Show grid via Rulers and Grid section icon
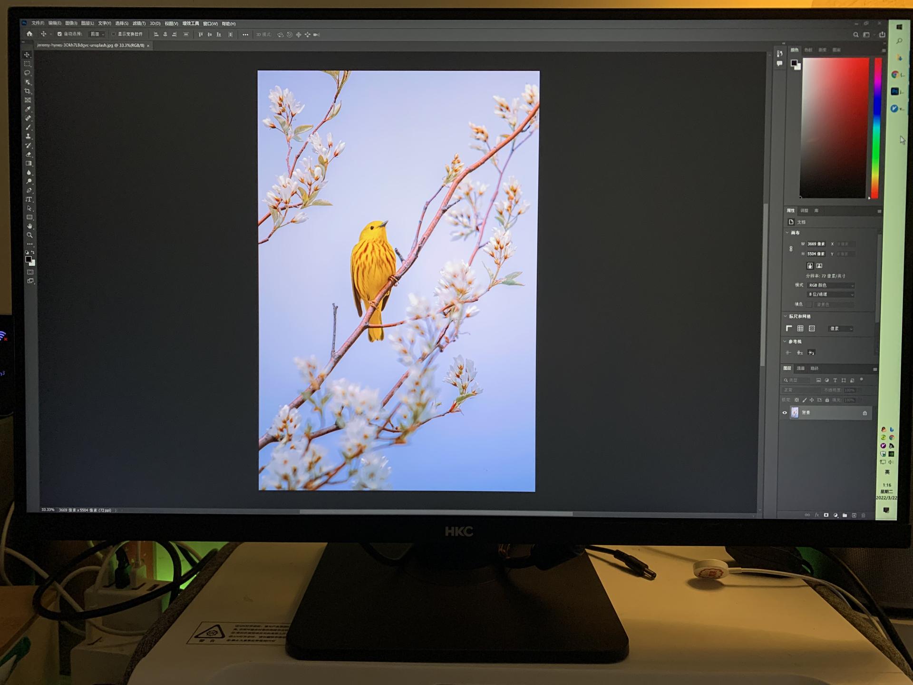This screenshot has height=685, width=913. point(800,328)
